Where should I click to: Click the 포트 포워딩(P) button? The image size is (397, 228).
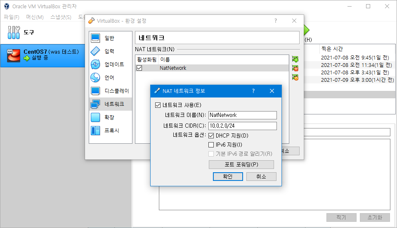tap(241, 164)
